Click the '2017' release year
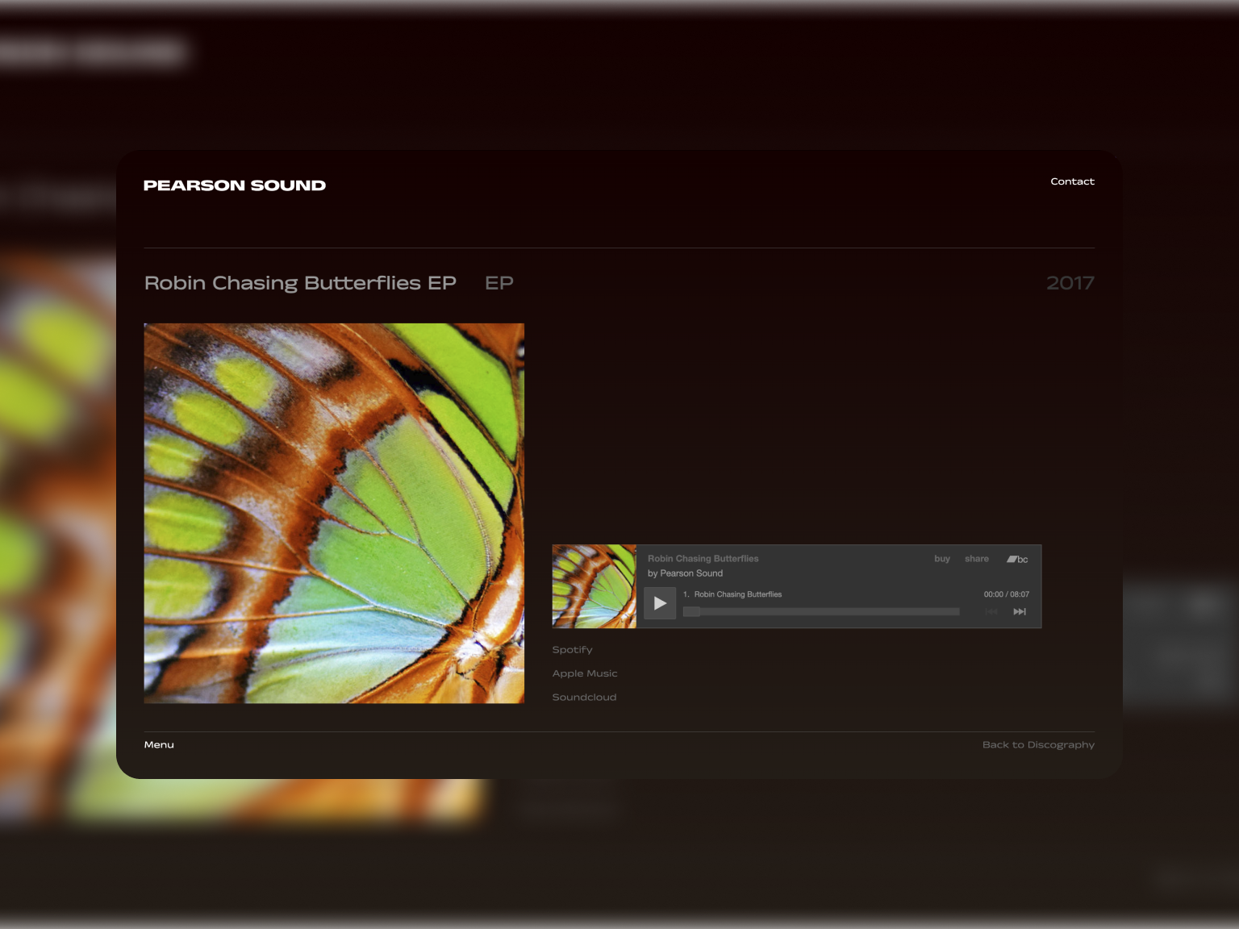 coord(1070,283)
